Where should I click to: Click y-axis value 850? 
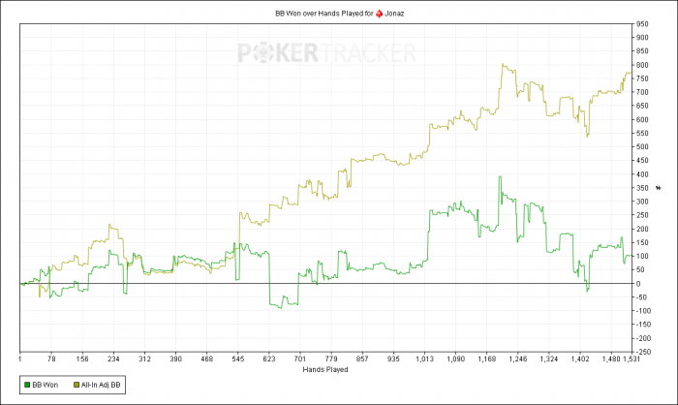click(642, 51)
